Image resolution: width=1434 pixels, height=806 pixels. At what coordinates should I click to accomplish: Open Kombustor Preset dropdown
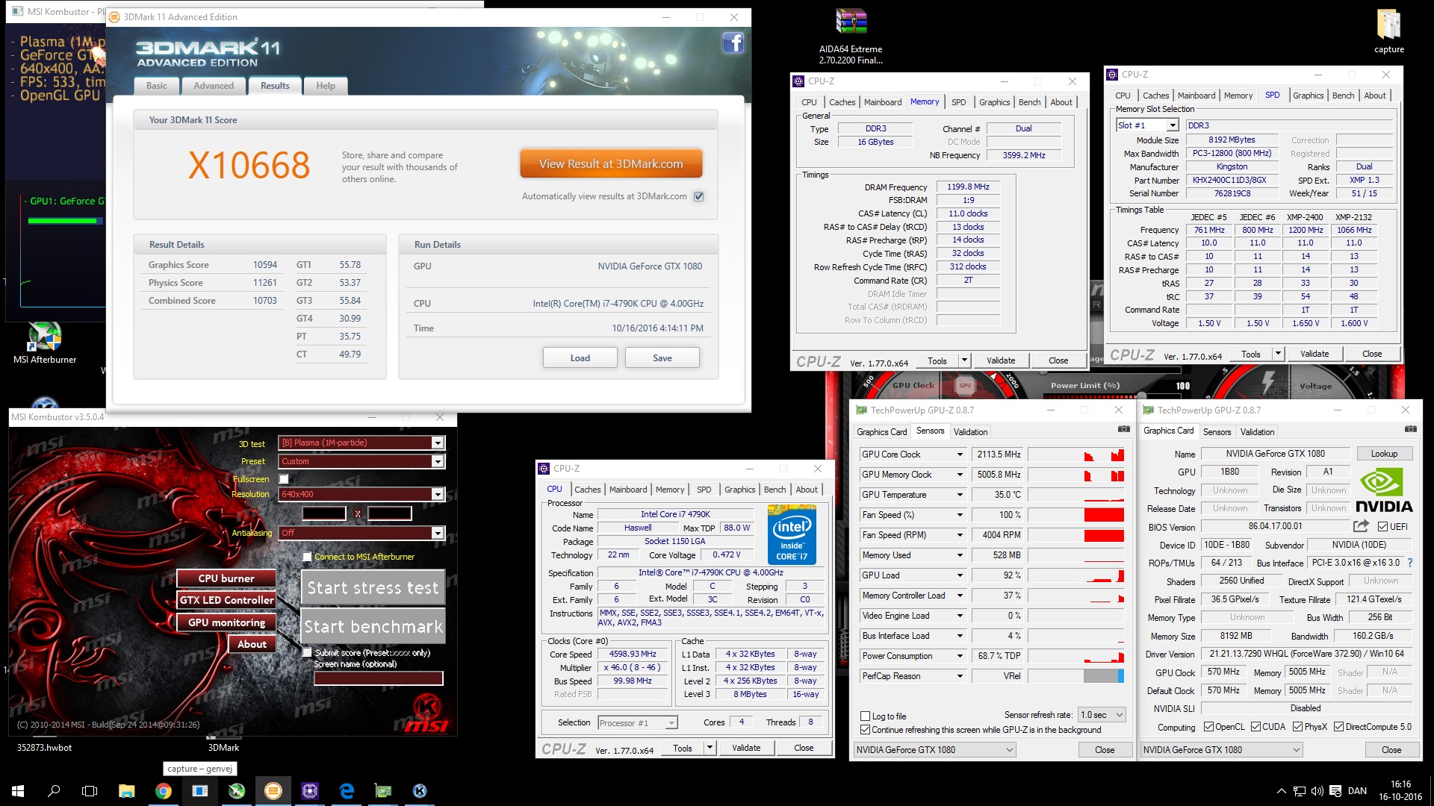tap(438, 461)
